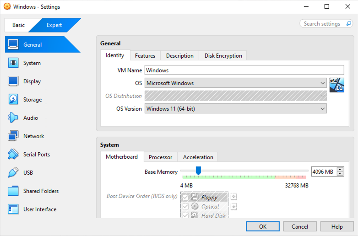This screenshot has height=236, width=358.
Task: Select the Storage label in sidebar
Action: [x=33, y=100]
